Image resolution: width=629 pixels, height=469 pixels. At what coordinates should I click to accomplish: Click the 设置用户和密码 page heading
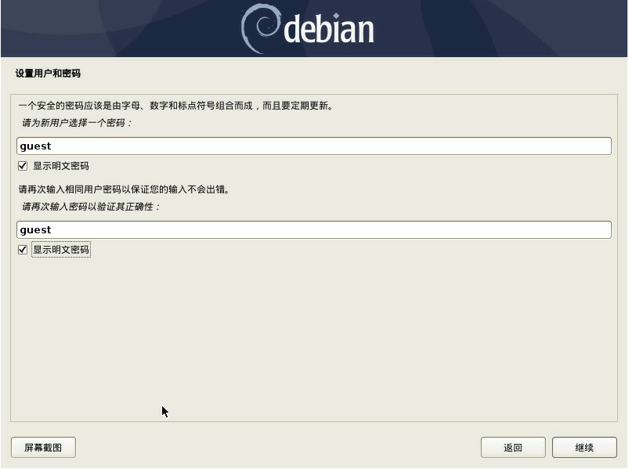(48, 74)
